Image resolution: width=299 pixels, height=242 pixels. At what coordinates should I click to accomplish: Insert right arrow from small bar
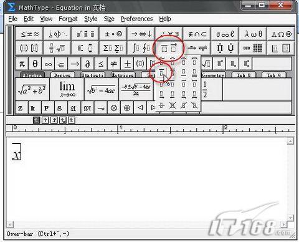coord(74,64)
